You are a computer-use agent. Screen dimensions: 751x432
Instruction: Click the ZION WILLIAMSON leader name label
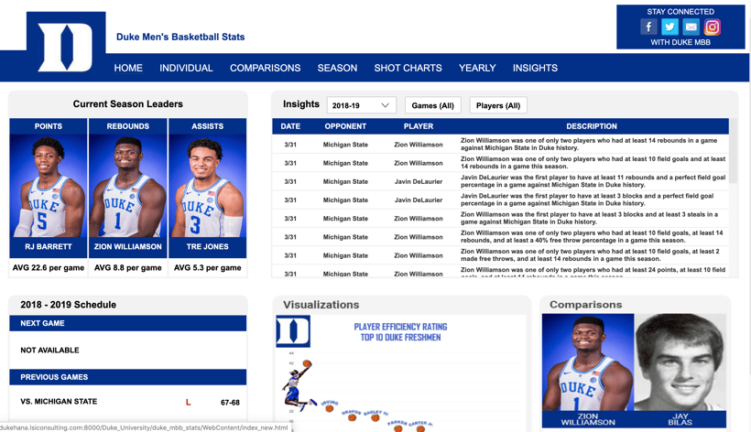coord(128,247)
